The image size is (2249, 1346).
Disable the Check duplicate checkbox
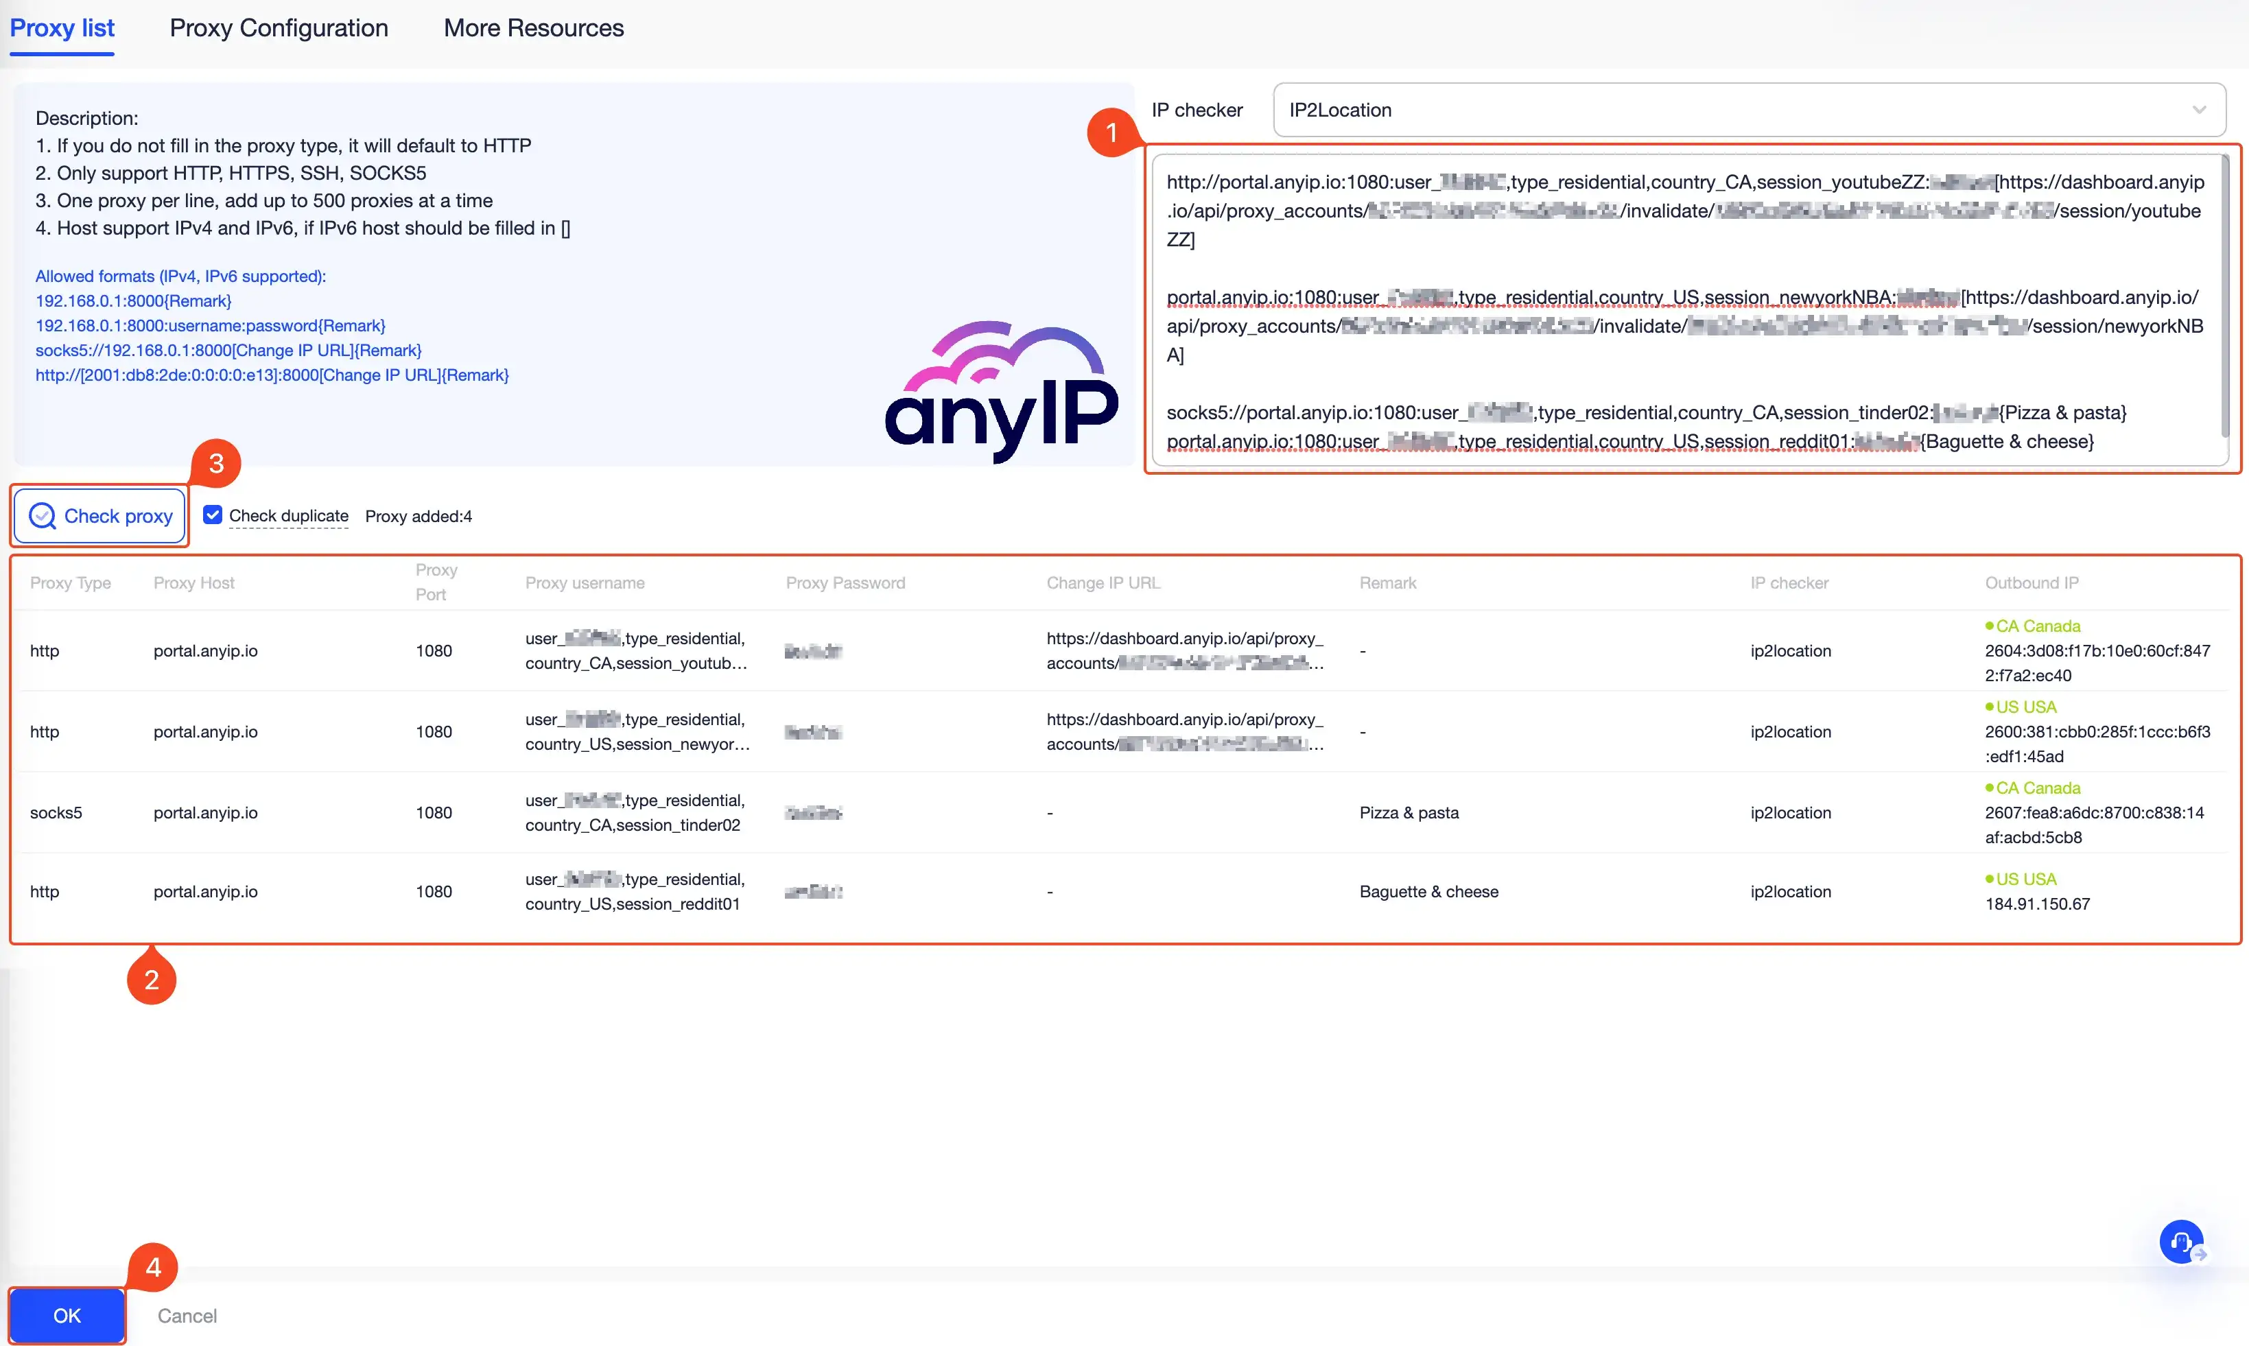pos(212,515)
